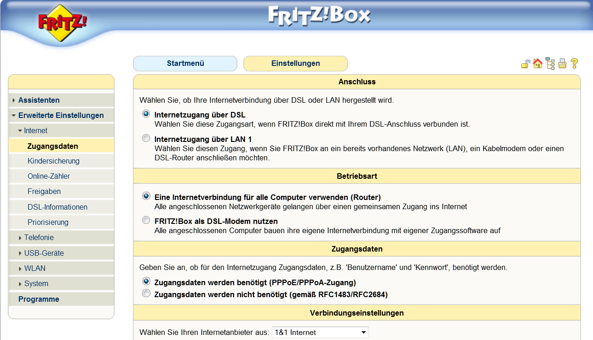Expand the System menu

[x=20, y=284]
